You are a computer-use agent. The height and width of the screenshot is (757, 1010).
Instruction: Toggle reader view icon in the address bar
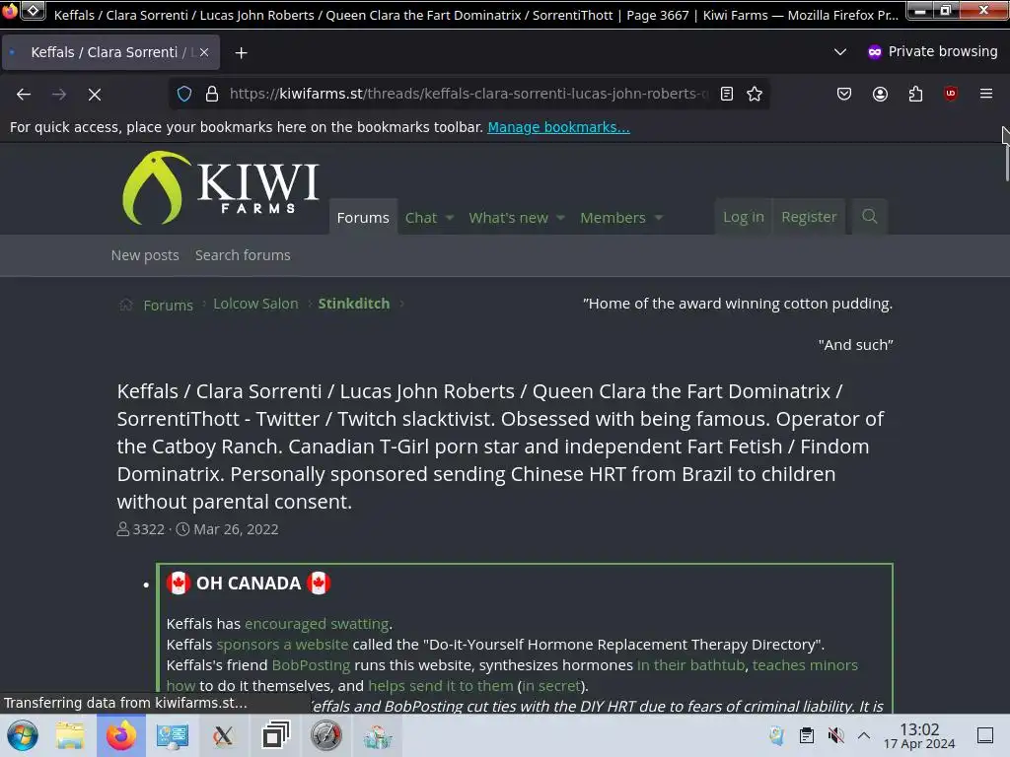pyautogui.click(x=727, y=94)
